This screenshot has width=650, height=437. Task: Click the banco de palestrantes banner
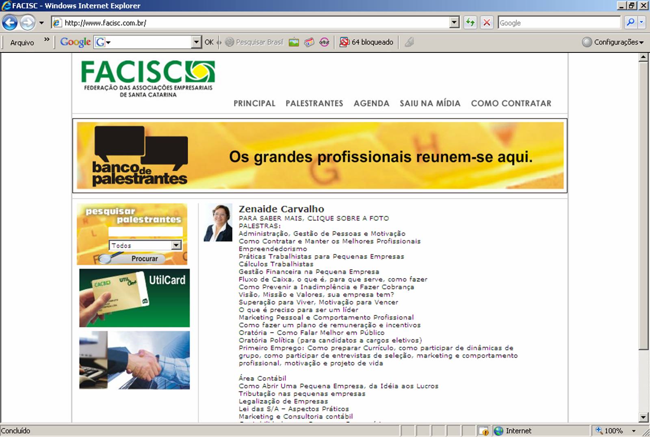[x=320, y=156]
